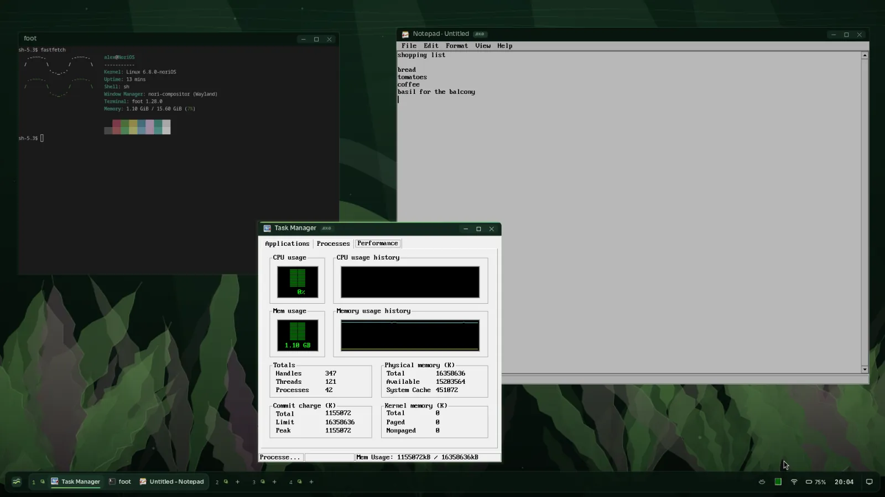The image size is (885, 497).
Task: Click Notepad scrollbar up arrow
Action: pyautogui.click(x=865, y=55)
